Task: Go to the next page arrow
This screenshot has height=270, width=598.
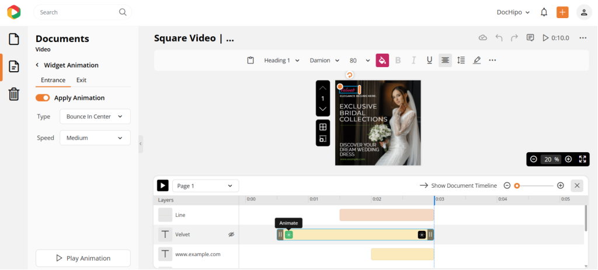Action: click(322, 109)
